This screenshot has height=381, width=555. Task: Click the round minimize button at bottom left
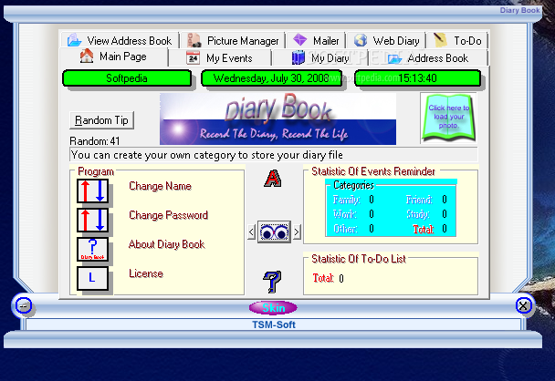tap(24, 305)
